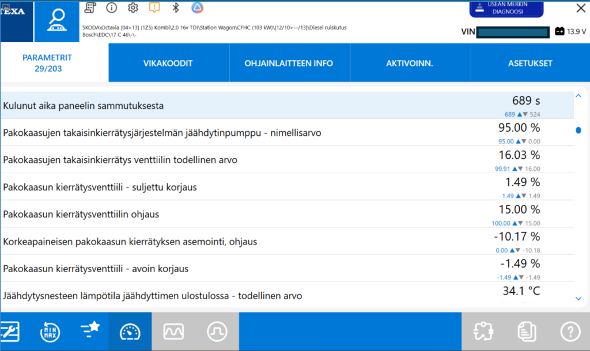Select row Kulunut aika paneelin sammutuksesta
This screenshot has height=351, width=590.
(287, 106)
